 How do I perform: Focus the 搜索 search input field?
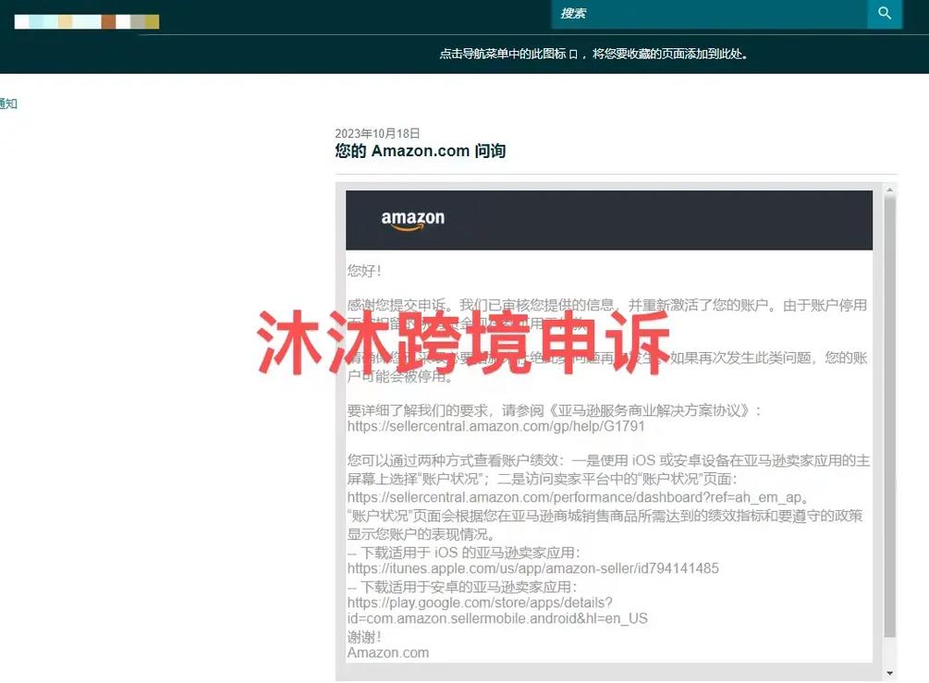[x=709, y=13]
